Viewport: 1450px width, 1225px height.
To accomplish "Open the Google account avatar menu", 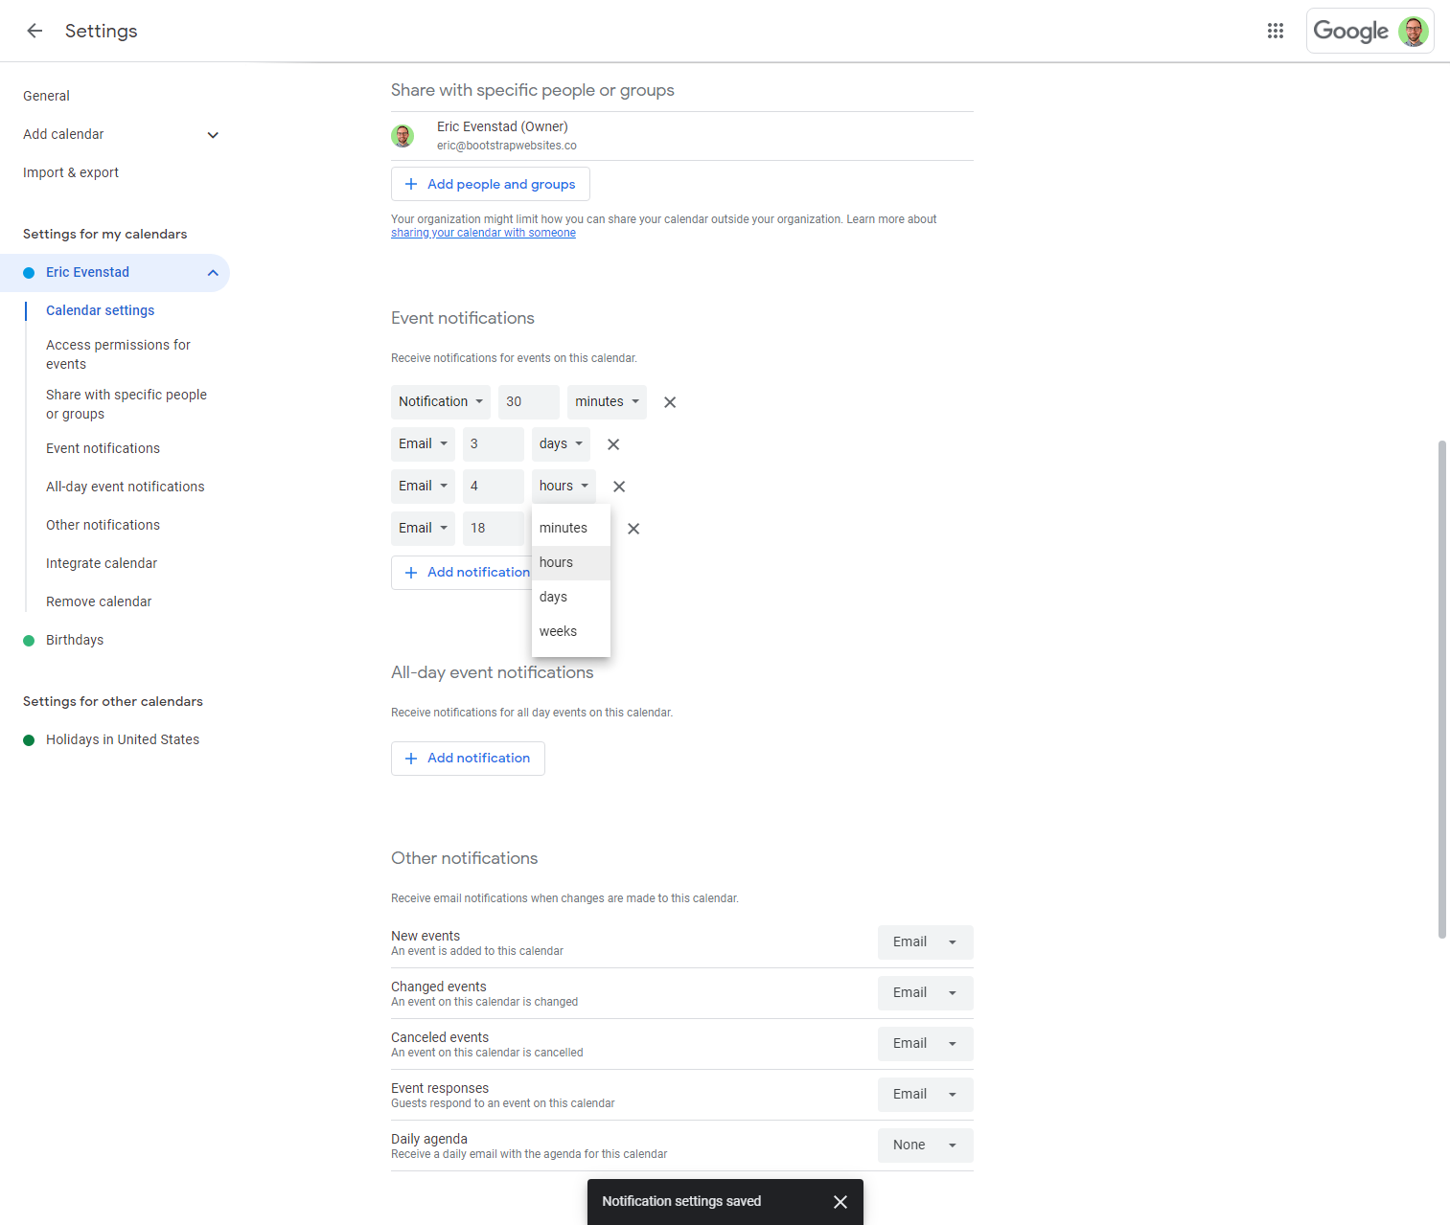I will tap(1413, 31).
